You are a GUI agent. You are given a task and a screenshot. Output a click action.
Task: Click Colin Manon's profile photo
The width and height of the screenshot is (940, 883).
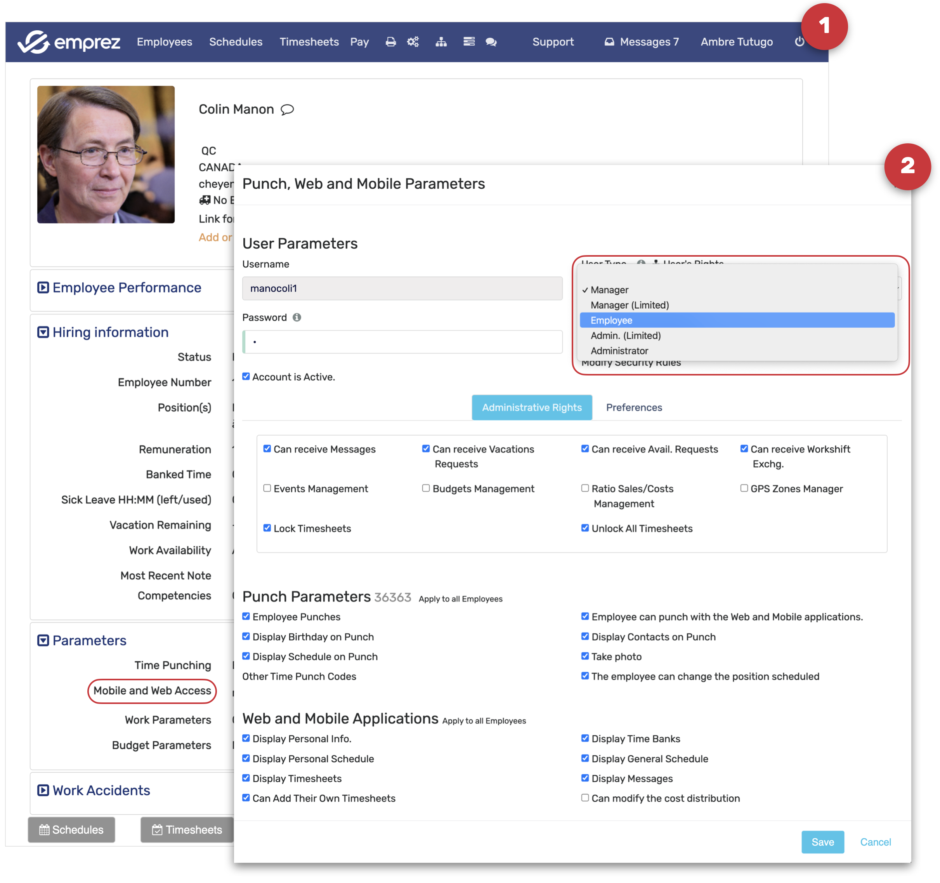tap(106, 155)
